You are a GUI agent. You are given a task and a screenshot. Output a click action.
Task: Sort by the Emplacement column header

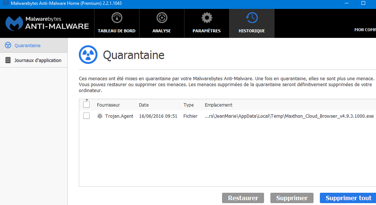(218, 105)
